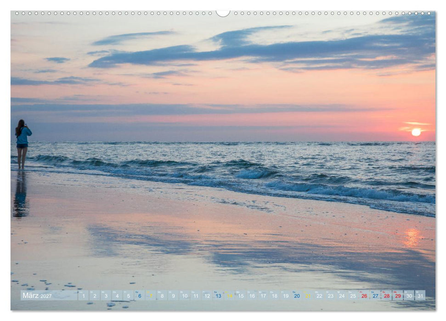Click the woman photographing the sea
The image size is (446, 321).
pyautogui.click(x=23, y=144)
